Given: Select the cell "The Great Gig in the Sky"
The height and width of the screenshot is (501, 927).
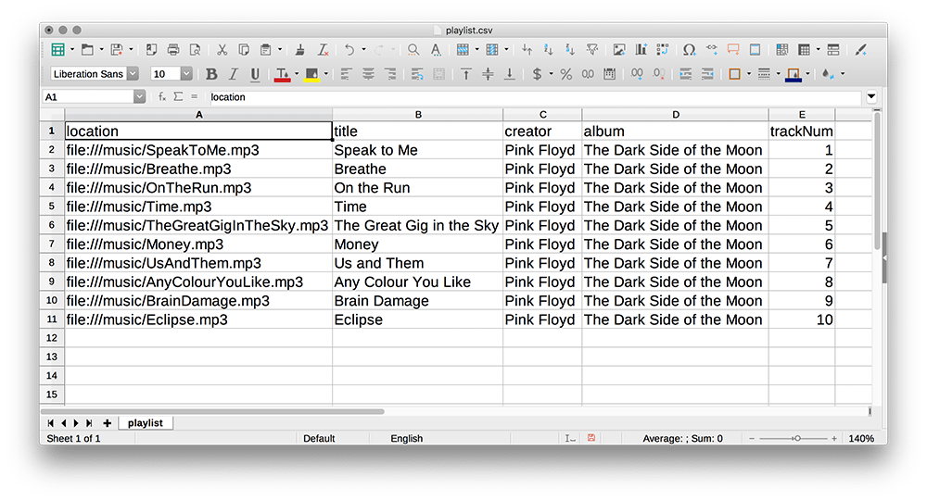Looking at the screenshot, I should (417, 226).
